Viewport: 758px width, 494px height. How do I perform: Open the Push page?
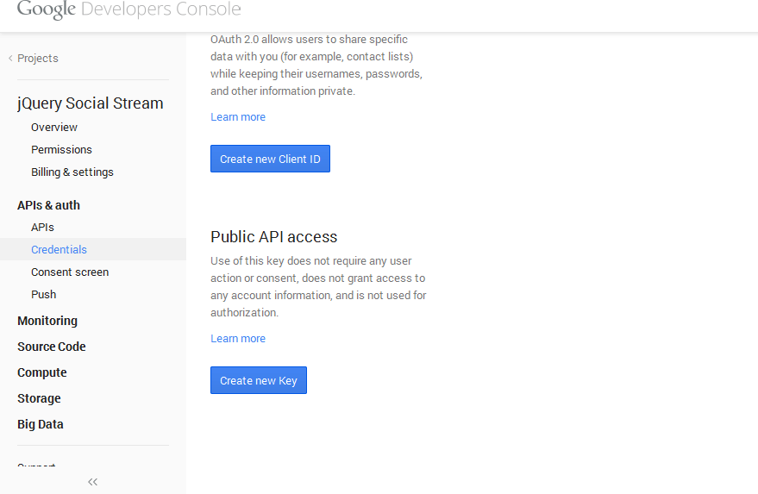(x=43, y=294)
